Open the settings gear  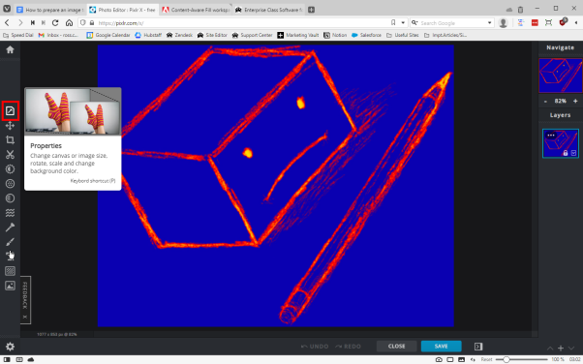click(10, 347)
